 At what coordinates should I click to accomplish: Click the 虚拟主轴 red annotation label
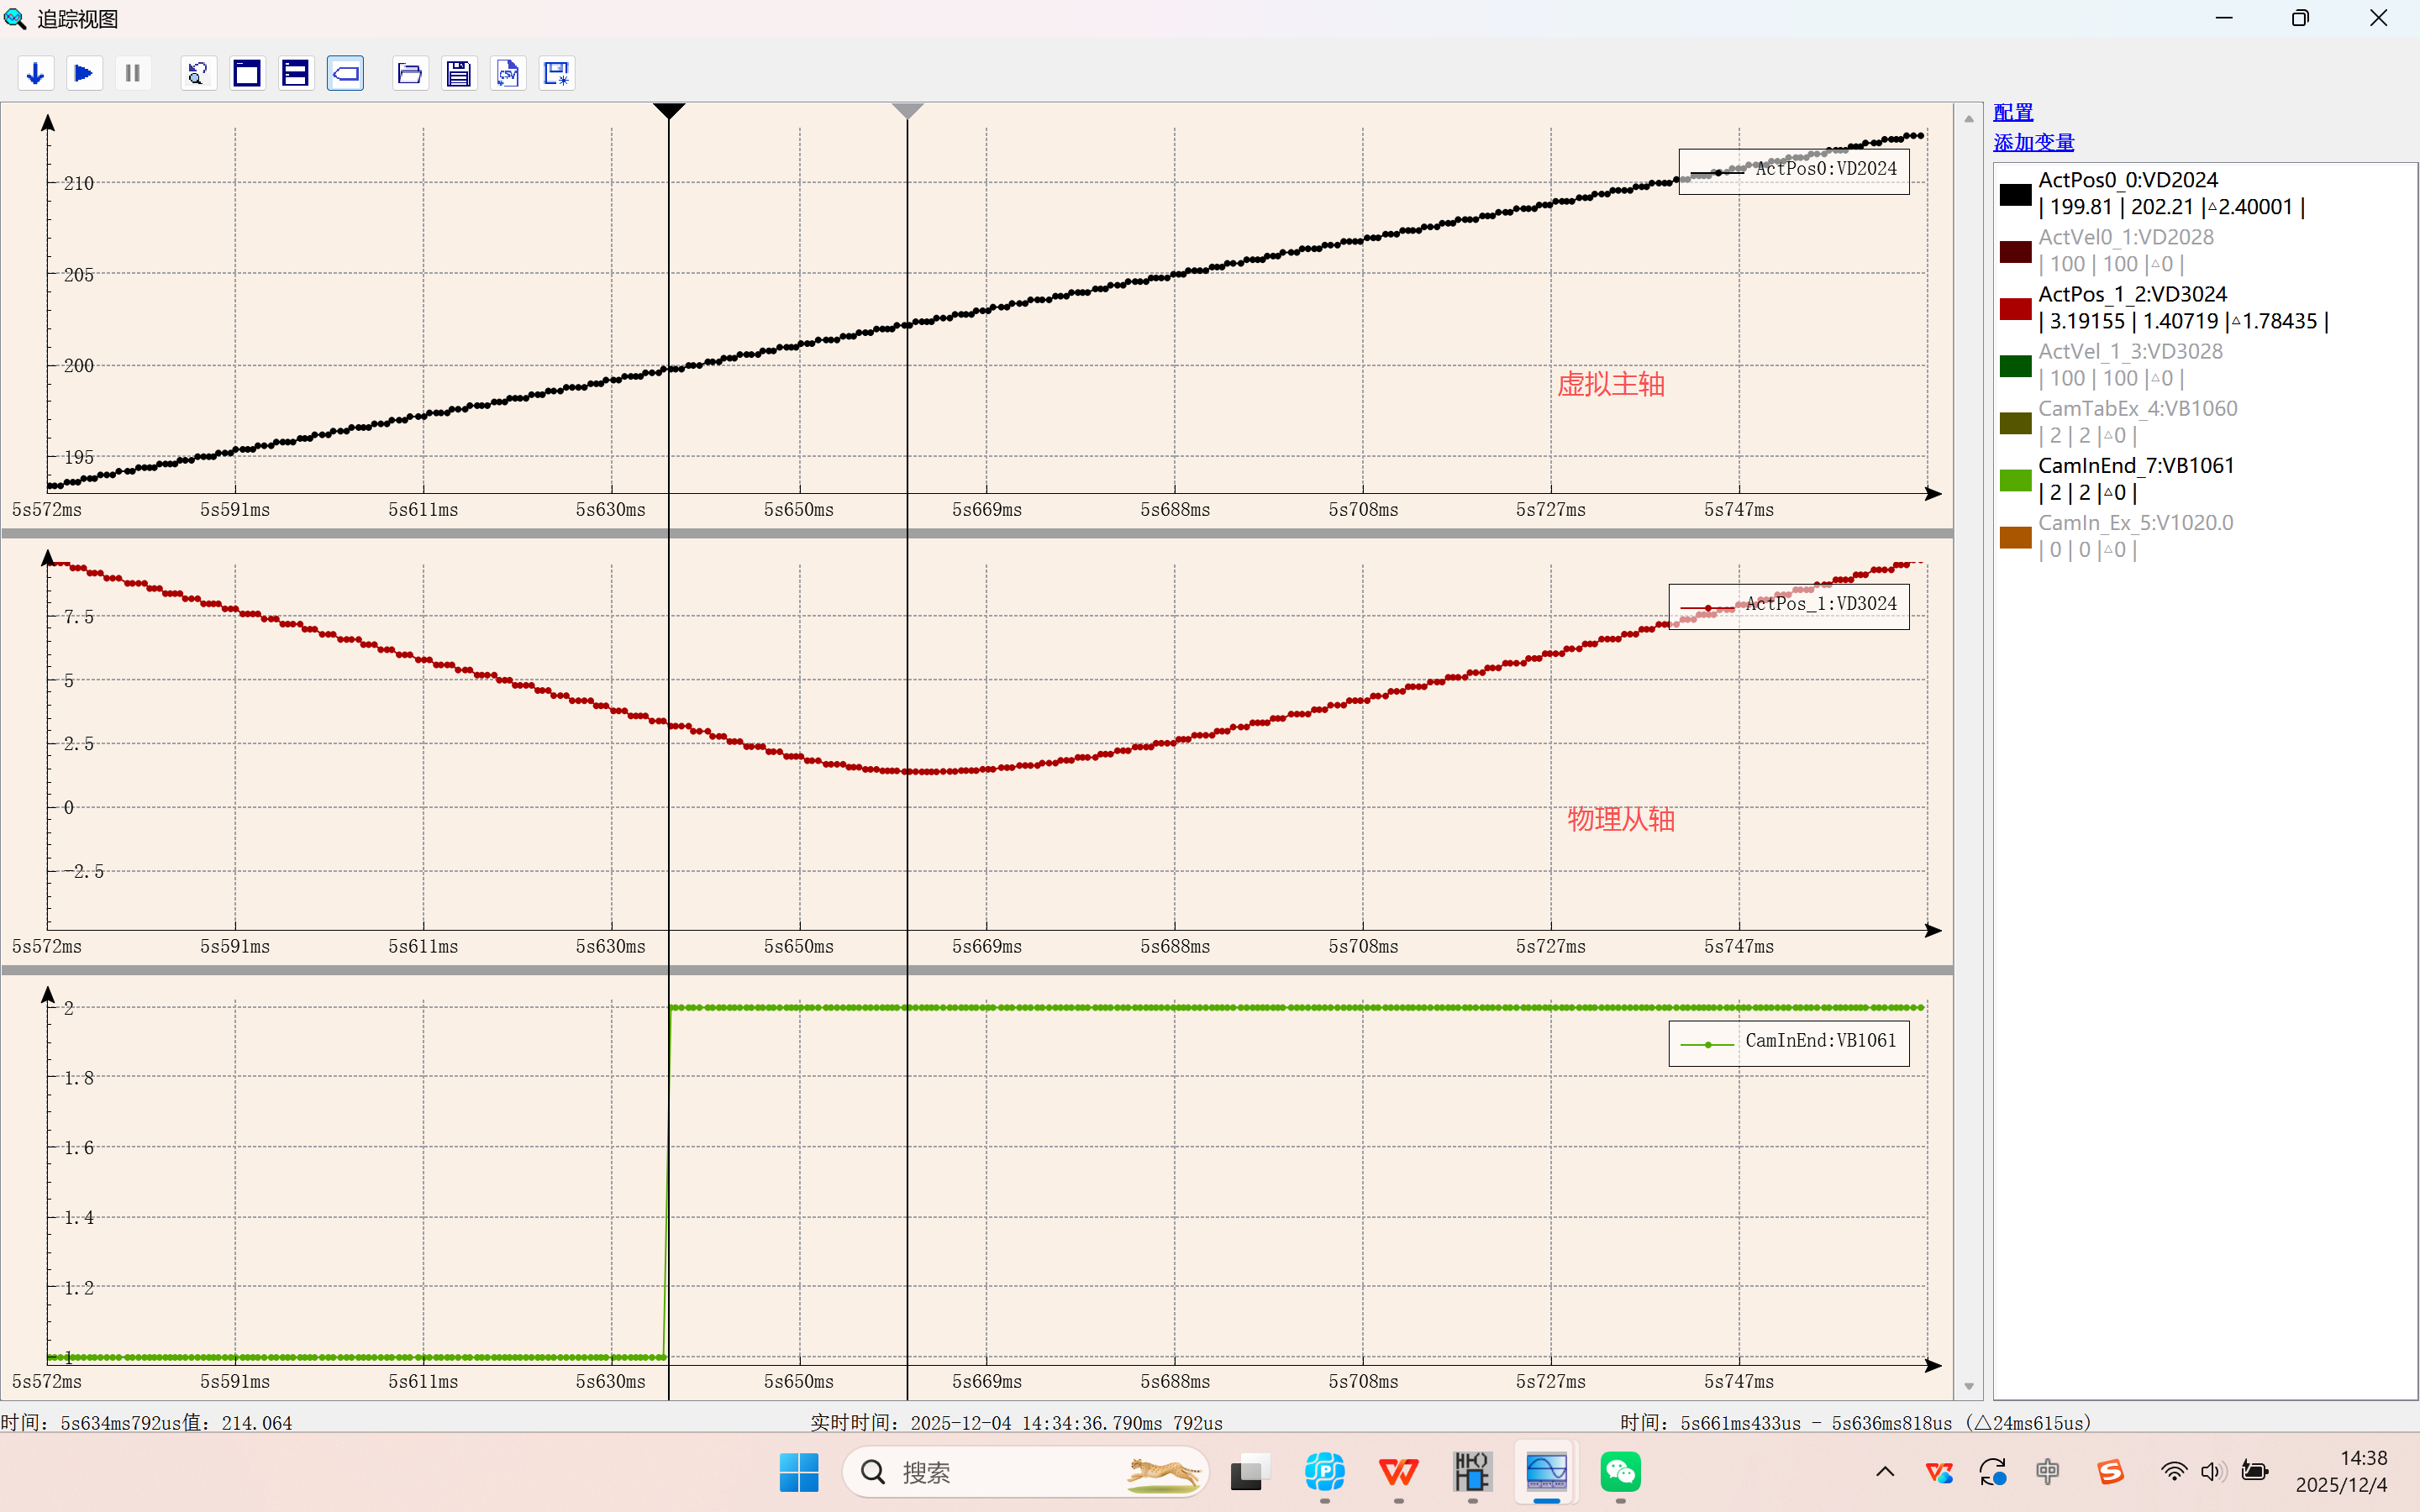tap(1611, 384)
